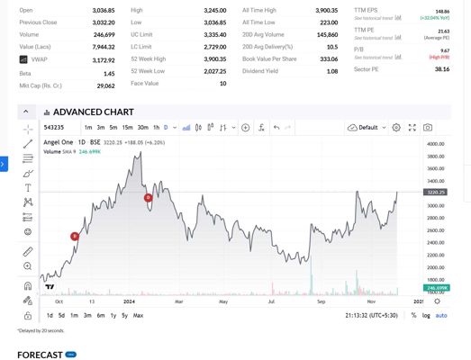Open the Fibonacci and horizontal lines tool
471x360 pixels.
coord(28,158)
